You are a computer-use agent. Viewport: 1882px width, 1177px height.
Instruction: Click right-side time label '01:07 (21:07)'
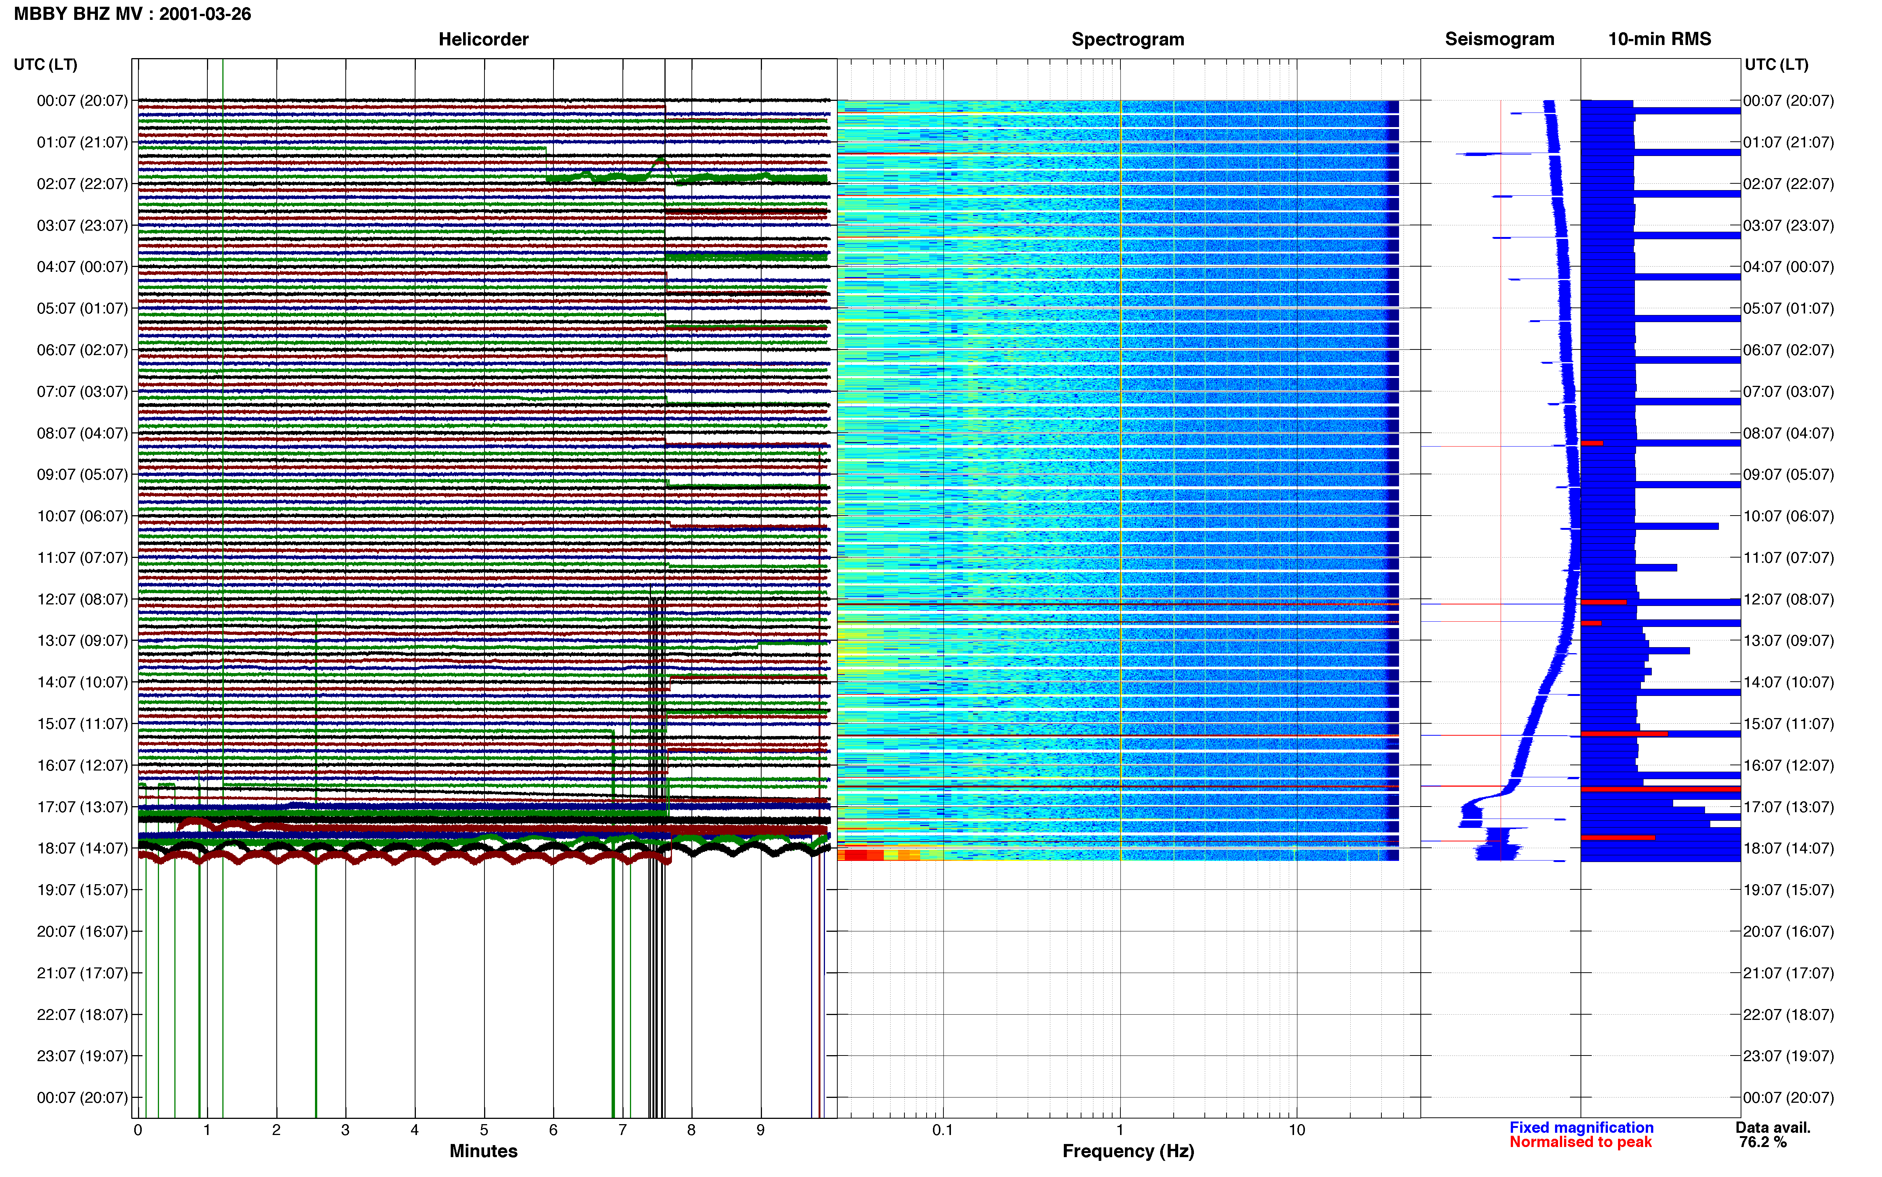(x=1788, y=142)
